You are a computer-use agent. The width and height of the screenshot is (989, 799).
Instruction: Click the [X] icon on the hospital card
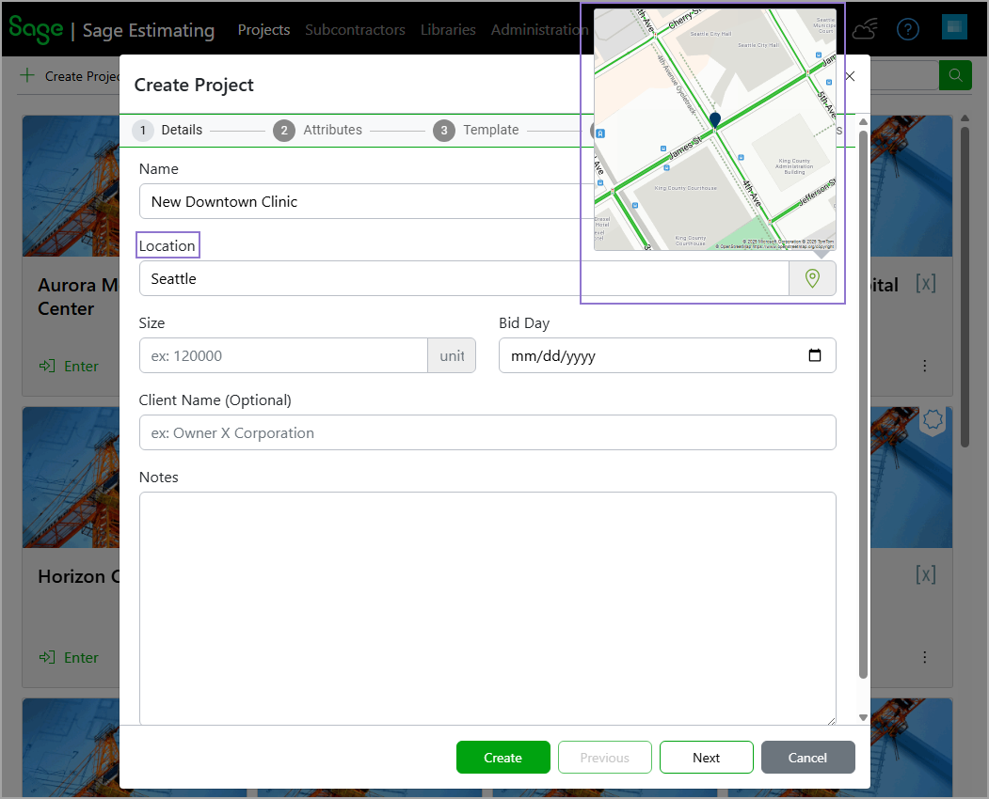(x=926, y=284)
